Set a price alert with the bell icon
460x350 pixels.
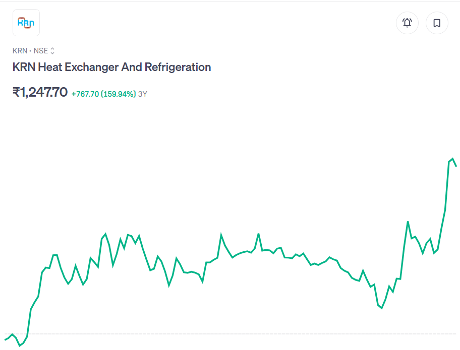point(407,23)
